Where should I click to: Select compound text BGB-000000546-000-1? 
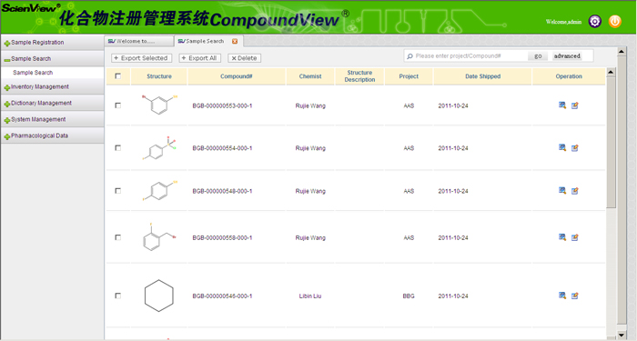pyautogui.click(x=222, y=296)
